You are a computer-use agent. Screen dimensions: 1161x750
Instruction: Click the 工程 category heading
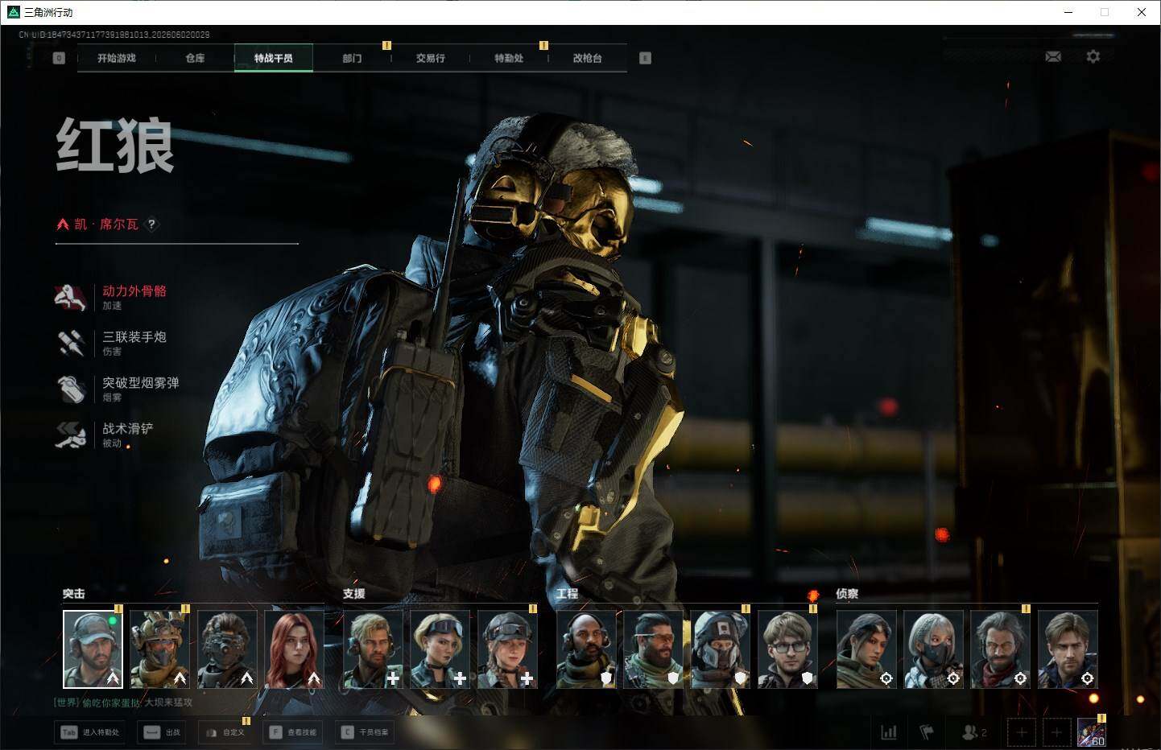[568, 594]
